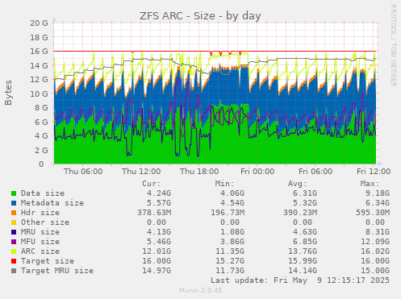Click ARC size current value 12.01G
Screen dimensions: 401x299
tap(157, 251)
